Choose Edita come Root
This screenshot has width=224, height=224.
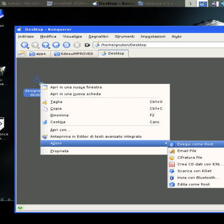196,184
